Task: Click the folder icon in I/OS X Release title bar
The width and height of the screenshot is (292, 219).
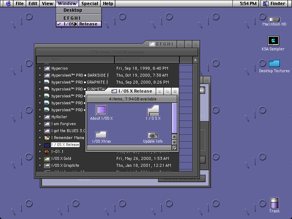Action: point(114,91)
